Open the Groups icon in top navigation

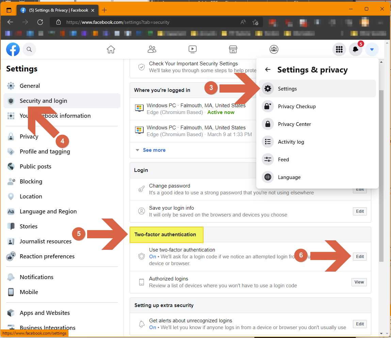coord(274,49)
